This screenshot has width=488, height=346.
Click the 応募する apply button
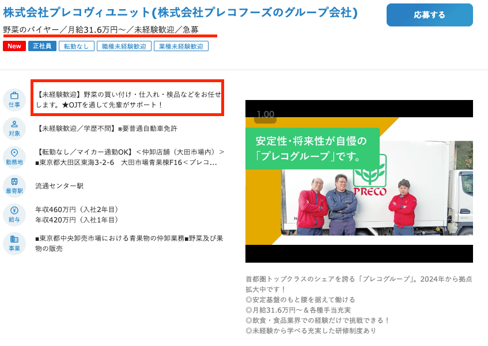pyautogui.click(x=429, y=15)
